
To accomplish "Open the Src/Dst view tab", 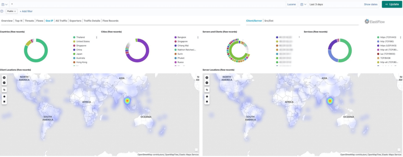I will [x=269, y=21].
